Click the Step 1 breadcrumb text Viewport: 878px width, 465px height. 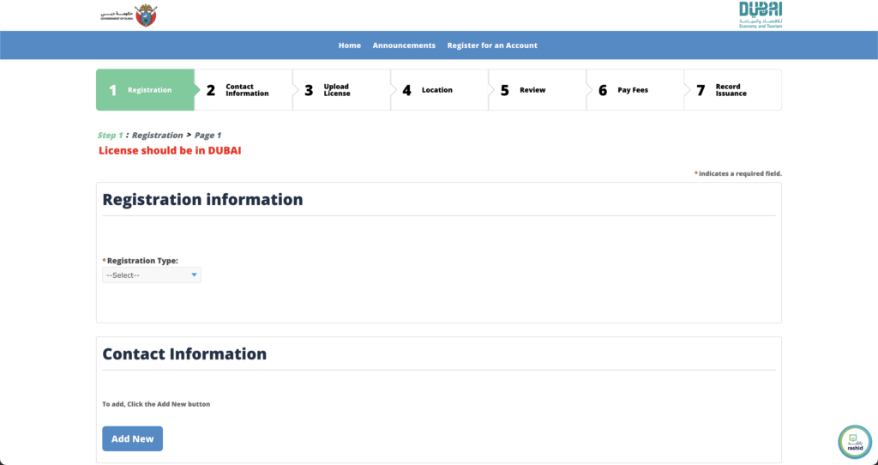coord(110,135)
